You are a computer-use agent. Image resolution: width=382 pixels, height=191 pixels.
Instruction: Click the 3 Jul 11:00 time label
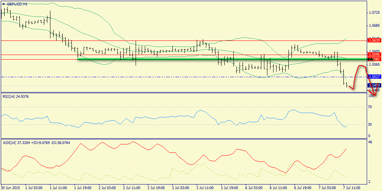(x=205, y=188)
